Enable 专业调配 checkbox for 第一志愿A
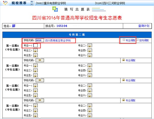Image resolution: width=154 pixels, height=119 pixels. point(124,40)
